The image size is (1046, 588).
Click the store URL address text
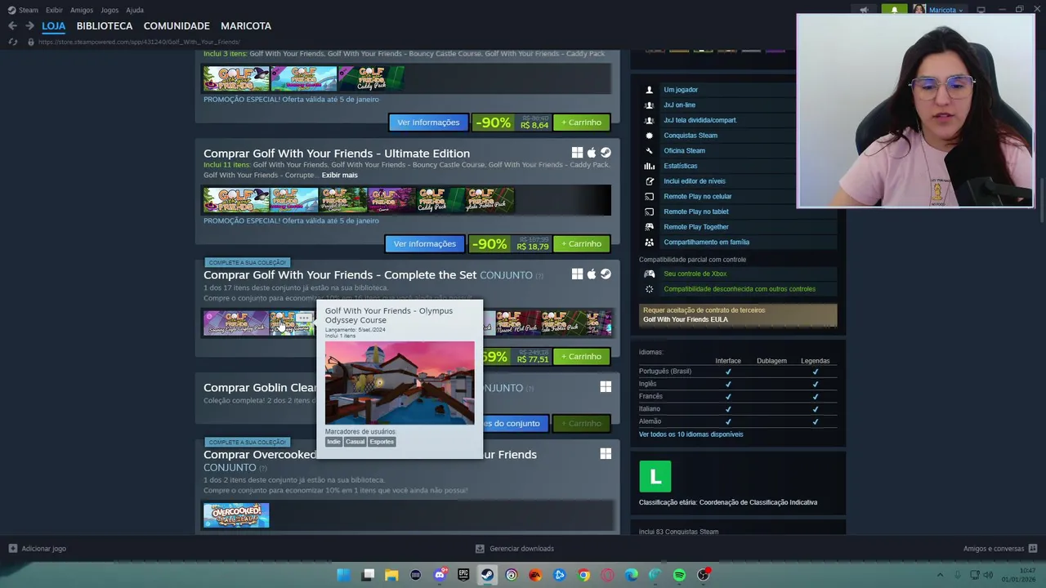(x=139, y=42)
